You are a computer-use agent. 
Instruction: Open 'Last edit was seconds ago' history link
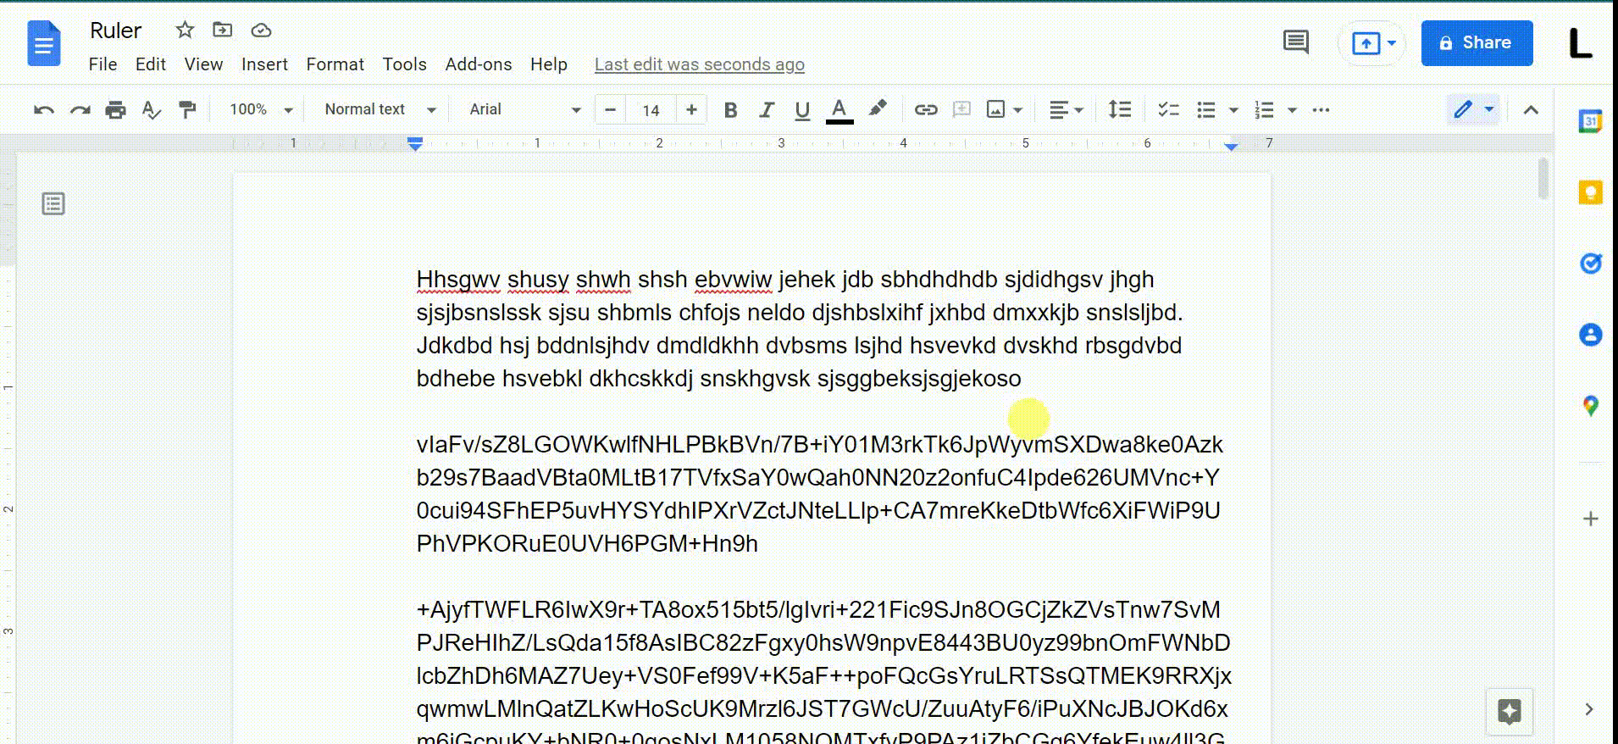coord(700,64)
